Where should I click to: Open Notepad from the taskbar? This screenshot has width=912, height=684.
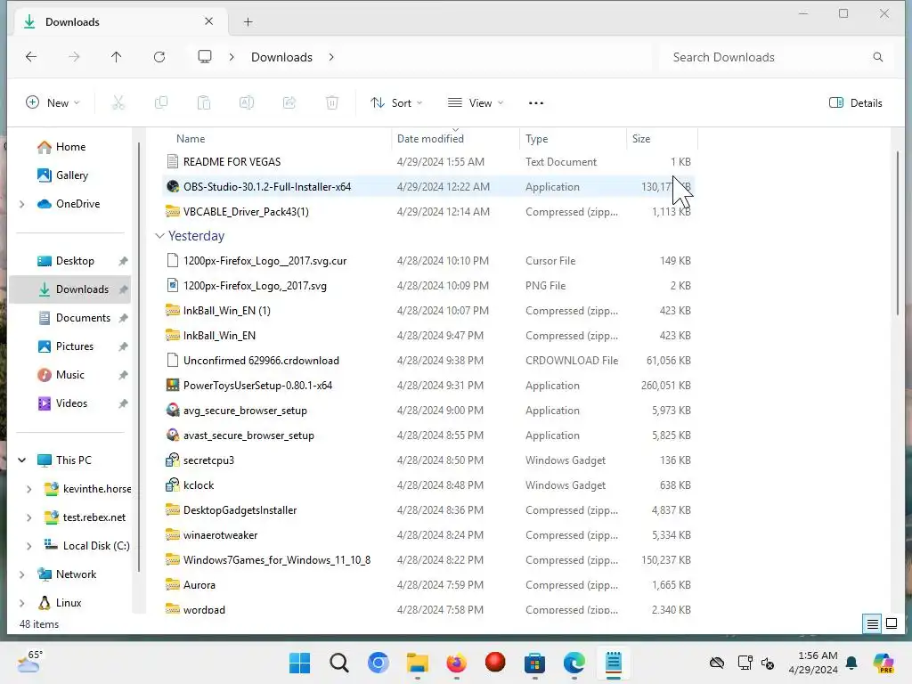click(x=614, y=663)
